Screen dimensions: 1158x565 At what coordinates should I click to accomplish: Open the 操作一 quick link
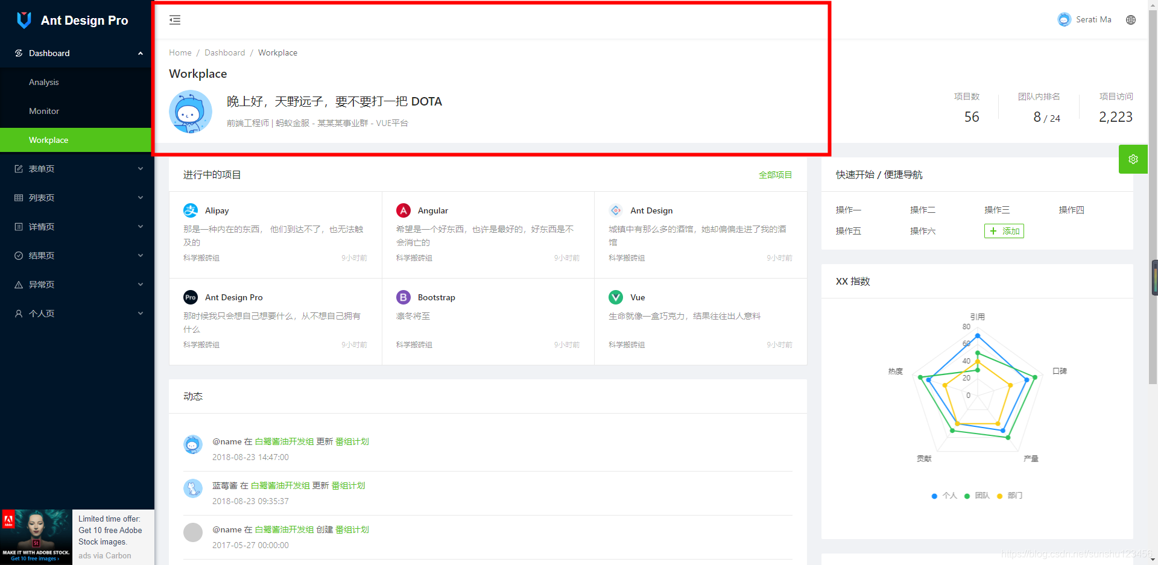(x=849, y=210)
